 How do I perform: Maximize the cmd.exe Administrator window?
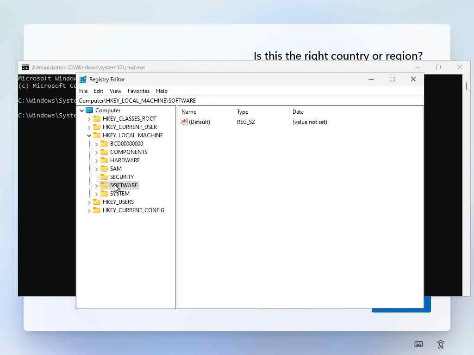click(x=438, y=67)
